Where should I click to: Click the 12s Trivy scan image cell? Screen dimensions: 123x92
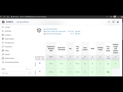pyautogui.click(x=108, y=64)
